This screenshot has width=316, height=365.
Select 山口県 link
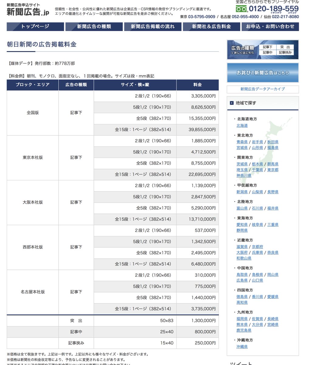pos(258,281)
